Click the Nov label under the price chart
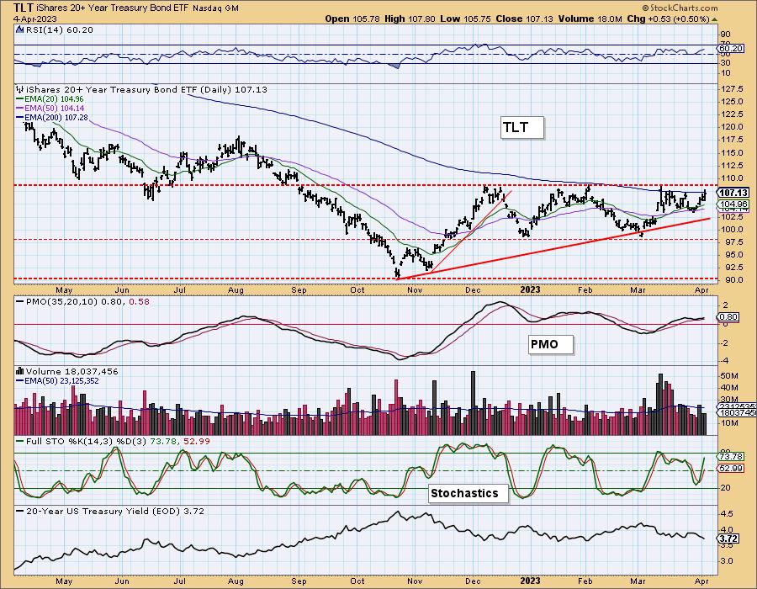The image size is (757, 589). coord(416,290)
